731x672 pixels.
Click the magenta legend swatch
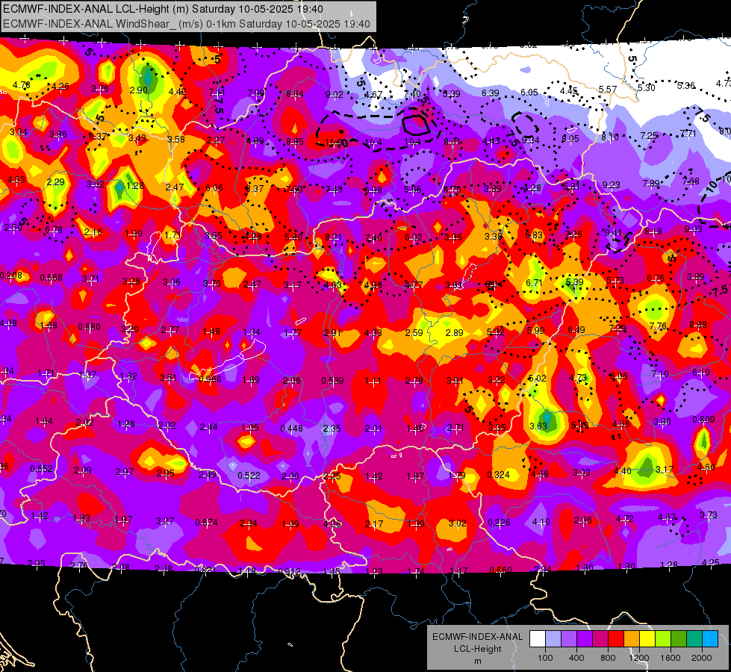point(600,639)
